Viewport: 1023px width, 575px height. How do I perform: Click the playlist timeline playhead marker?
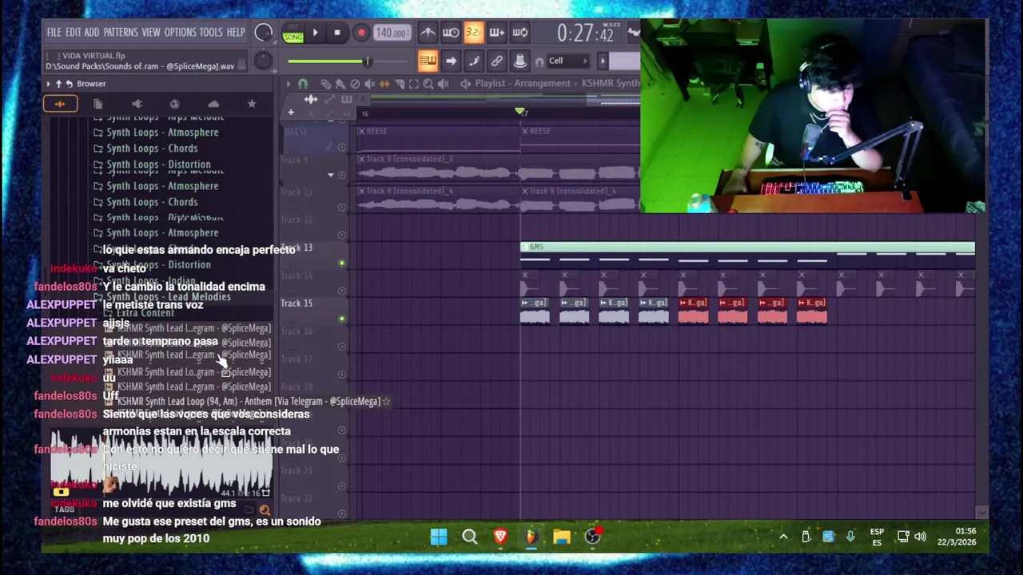click(520, 112)
